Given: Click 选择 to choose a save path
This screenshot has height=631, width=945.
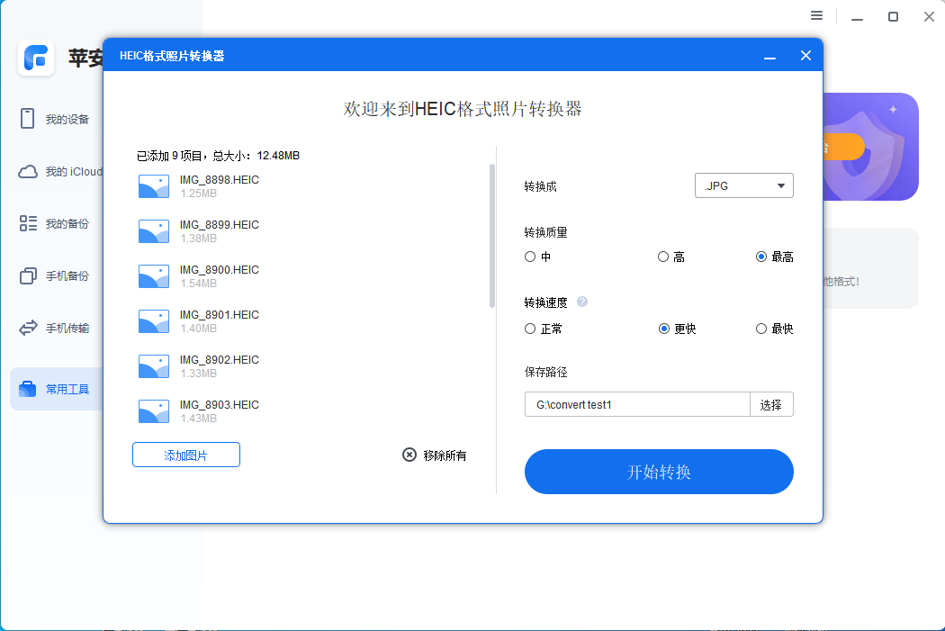Looking at the screenshot, I should point(771,404).
